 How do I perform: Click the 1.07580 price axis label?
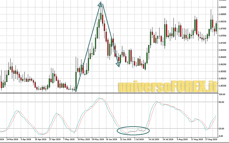pos(223,36)
